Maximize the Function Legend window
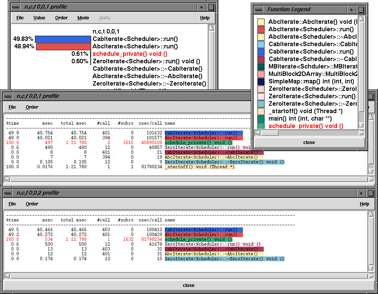 361,10
